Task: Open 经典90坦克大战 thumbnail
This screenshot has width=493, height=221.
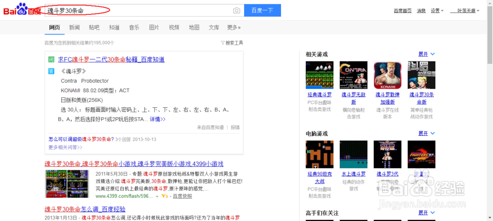Action: point(319,154)
